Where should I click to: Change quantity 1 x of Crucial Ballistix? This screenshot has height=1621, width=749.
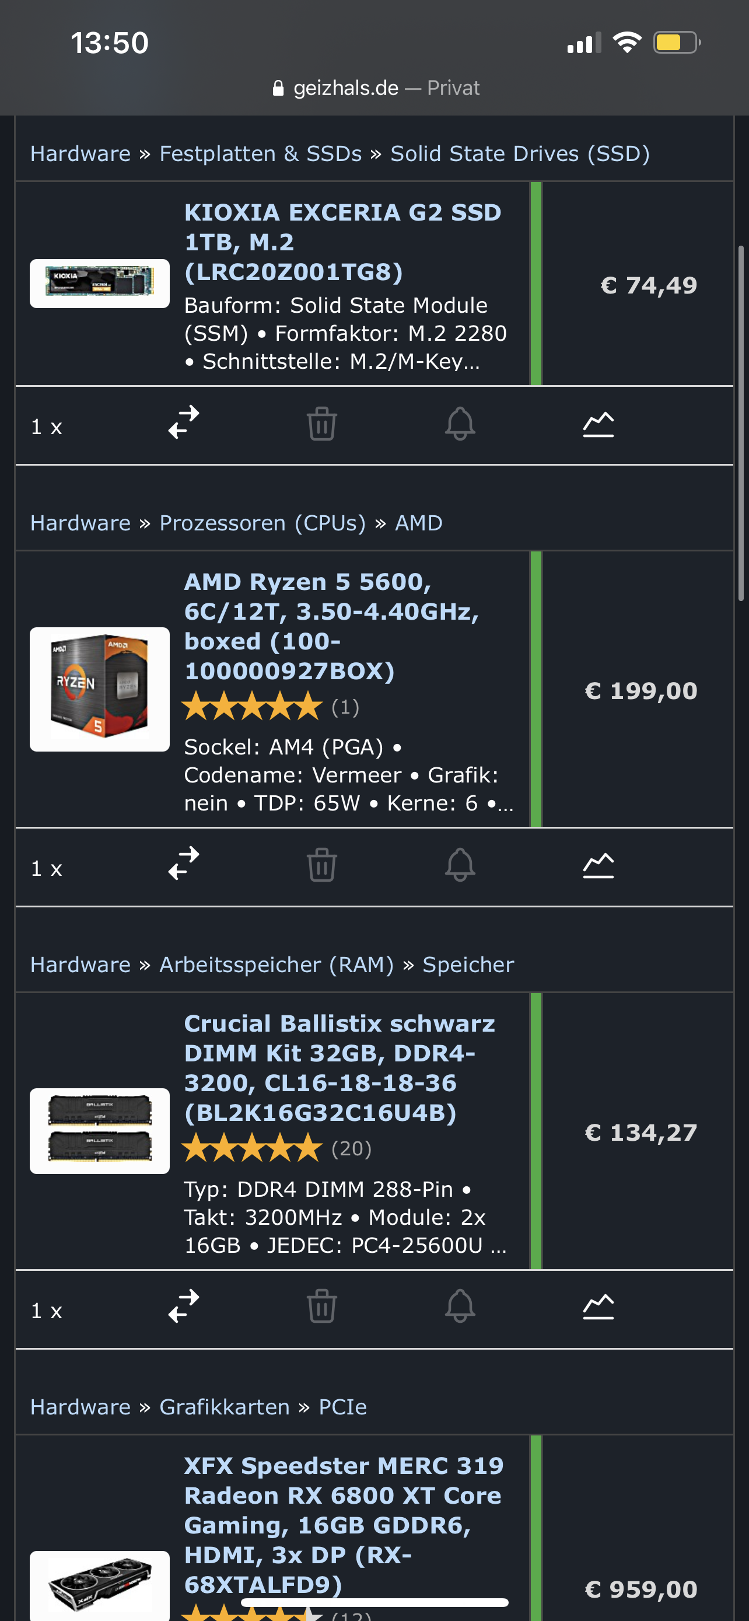pos(47,1311)
